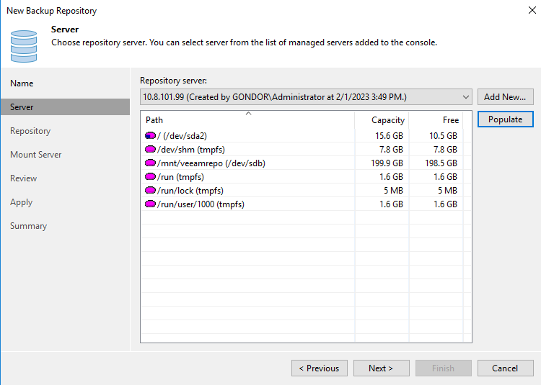Click the blue repository database icon in header
The height and width of the screenshot is (385, 541).
(x=24, y=46)
